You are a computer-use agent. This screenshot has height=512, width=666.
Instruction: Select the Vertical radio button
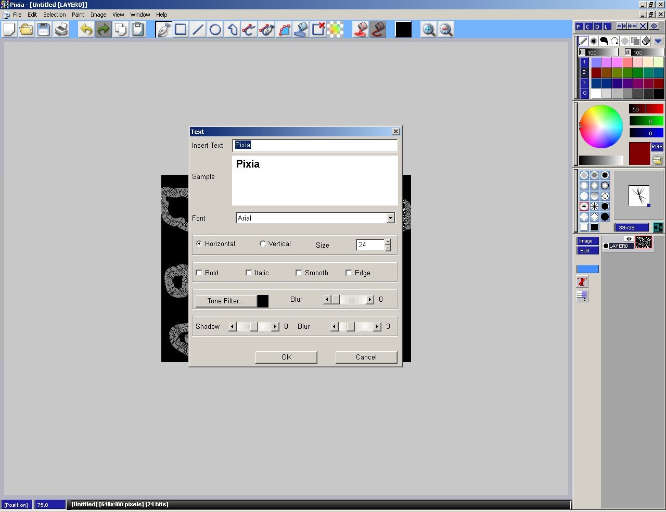(x=263, y=244)
